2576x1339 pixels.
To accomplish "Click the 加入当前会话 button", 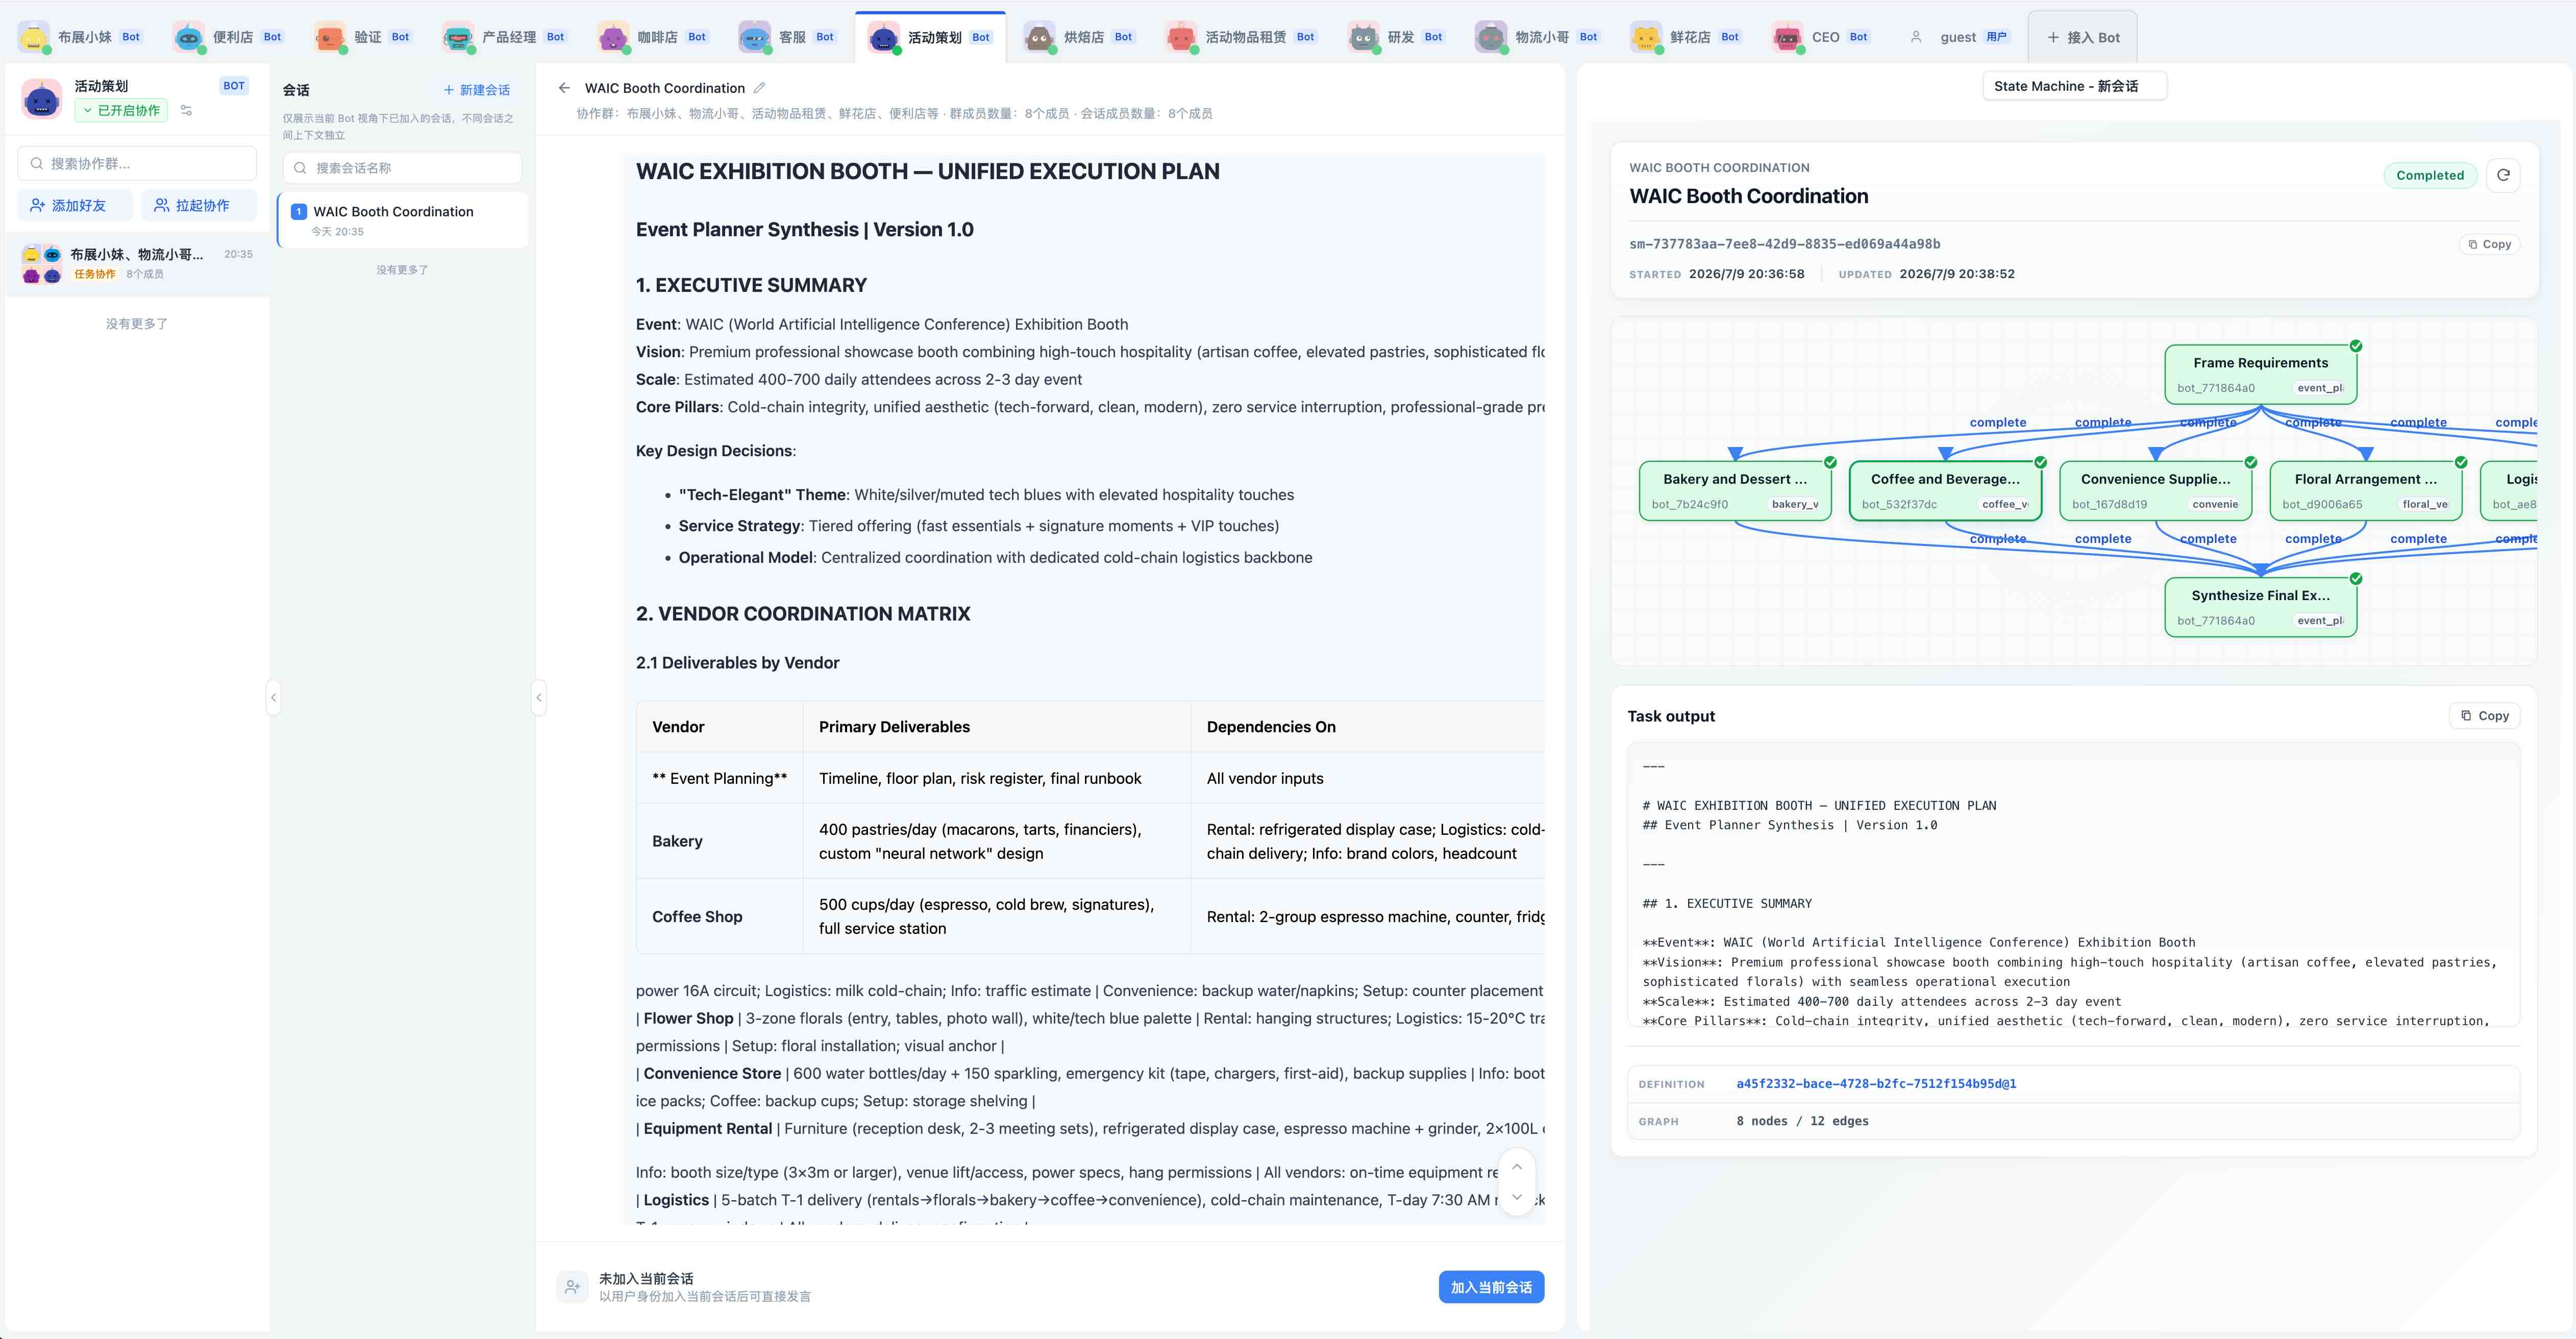I will [1491, 1287].
